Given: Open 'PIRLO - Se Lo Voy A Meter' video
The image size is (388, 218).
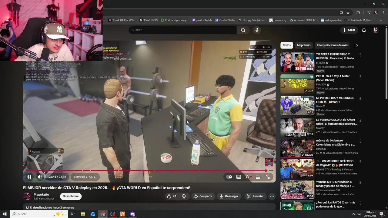Looking at the screenshot, I should (297, 84).
